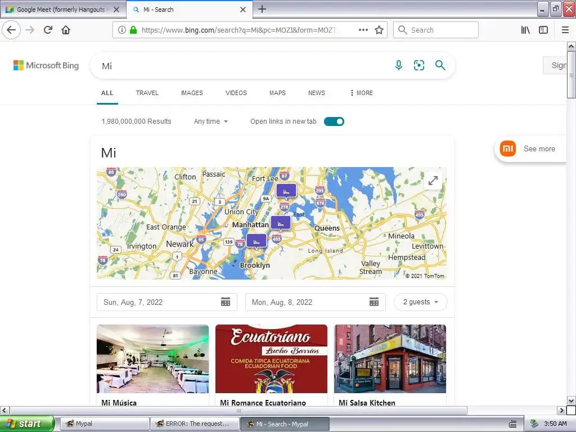Edit check-out date Mon, Aug, 8, 2022
The height and width of the screenshot is (432, 576).
click(315, 302)
